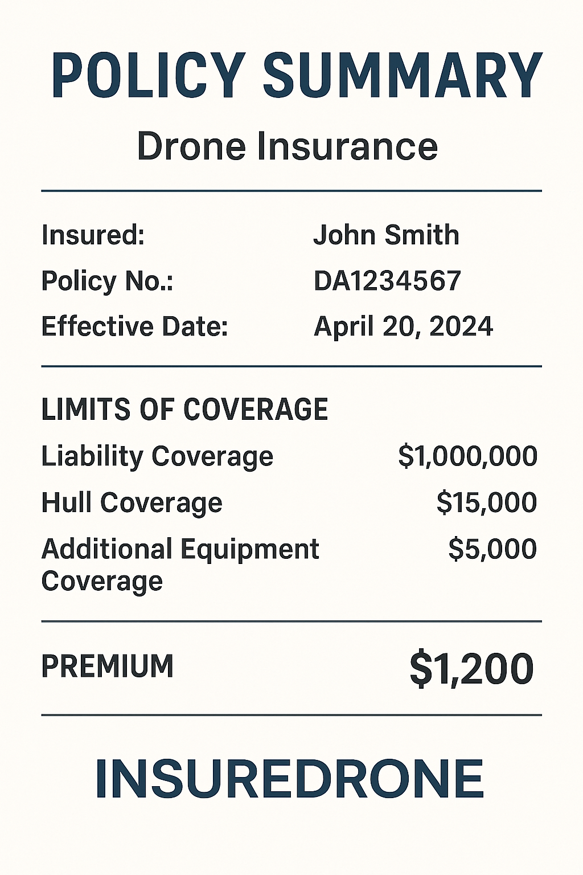Click the Insured: field label
This screenshot has height=875, width=583.
click(x=93, y=235)
